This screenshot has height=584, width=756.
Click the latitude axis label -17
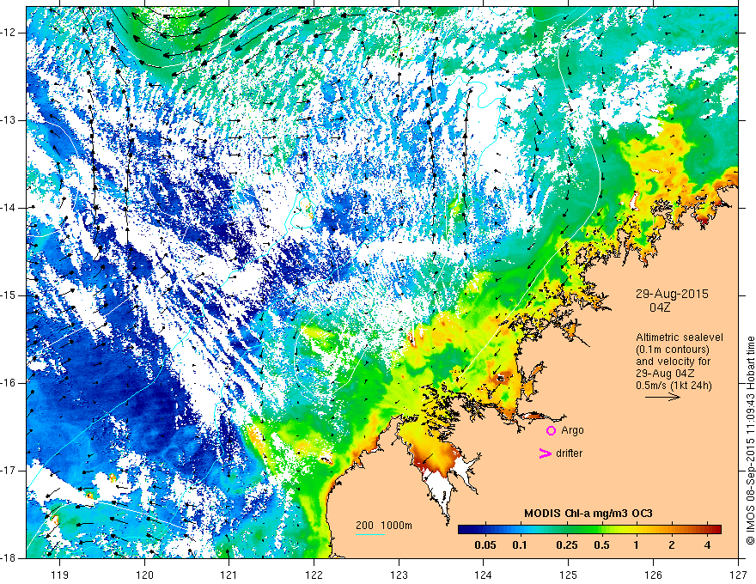9,471
